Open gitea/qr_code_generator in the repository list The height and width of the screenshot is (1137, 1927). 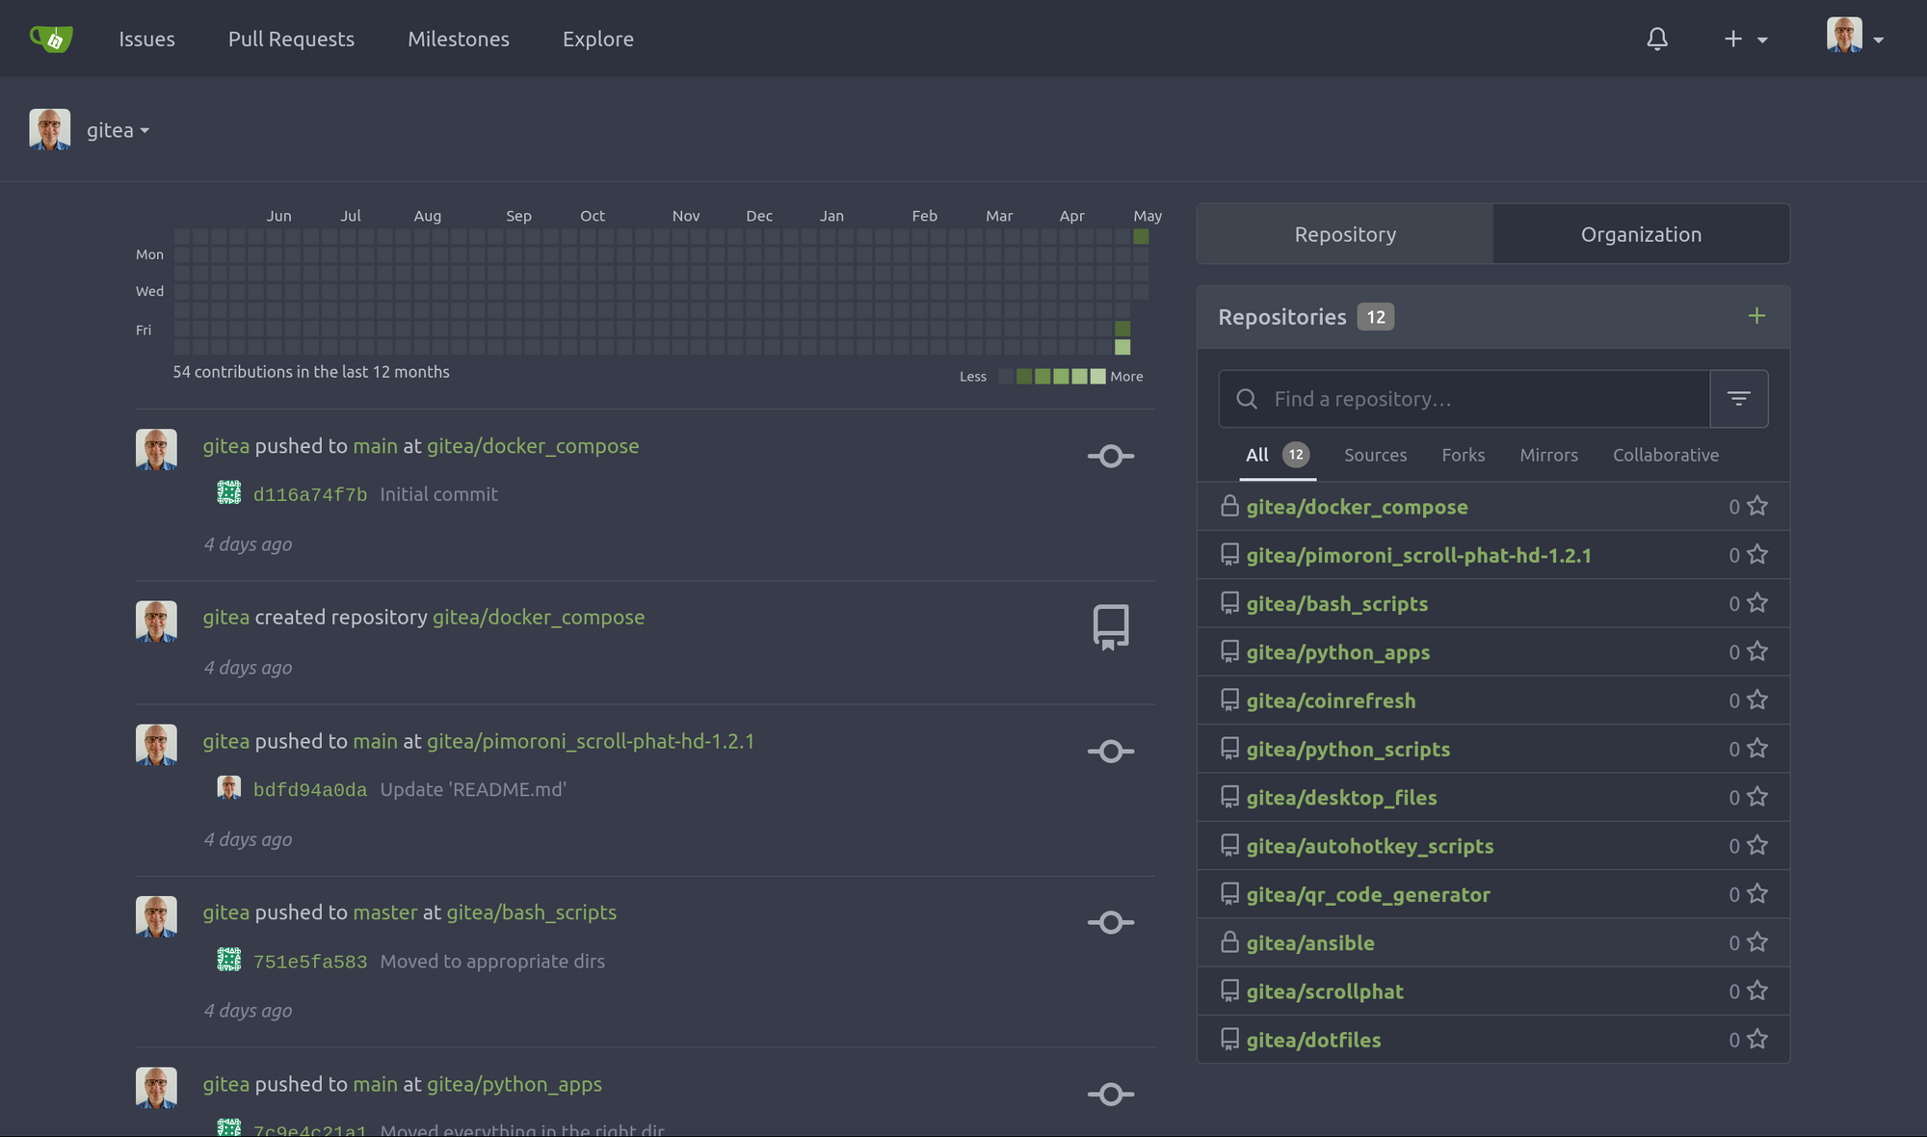coord(1368,895)
